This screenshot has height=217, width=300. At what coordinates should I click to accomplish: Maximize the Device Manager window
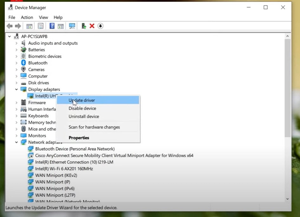pyautogui.click(x=265, y=7)
